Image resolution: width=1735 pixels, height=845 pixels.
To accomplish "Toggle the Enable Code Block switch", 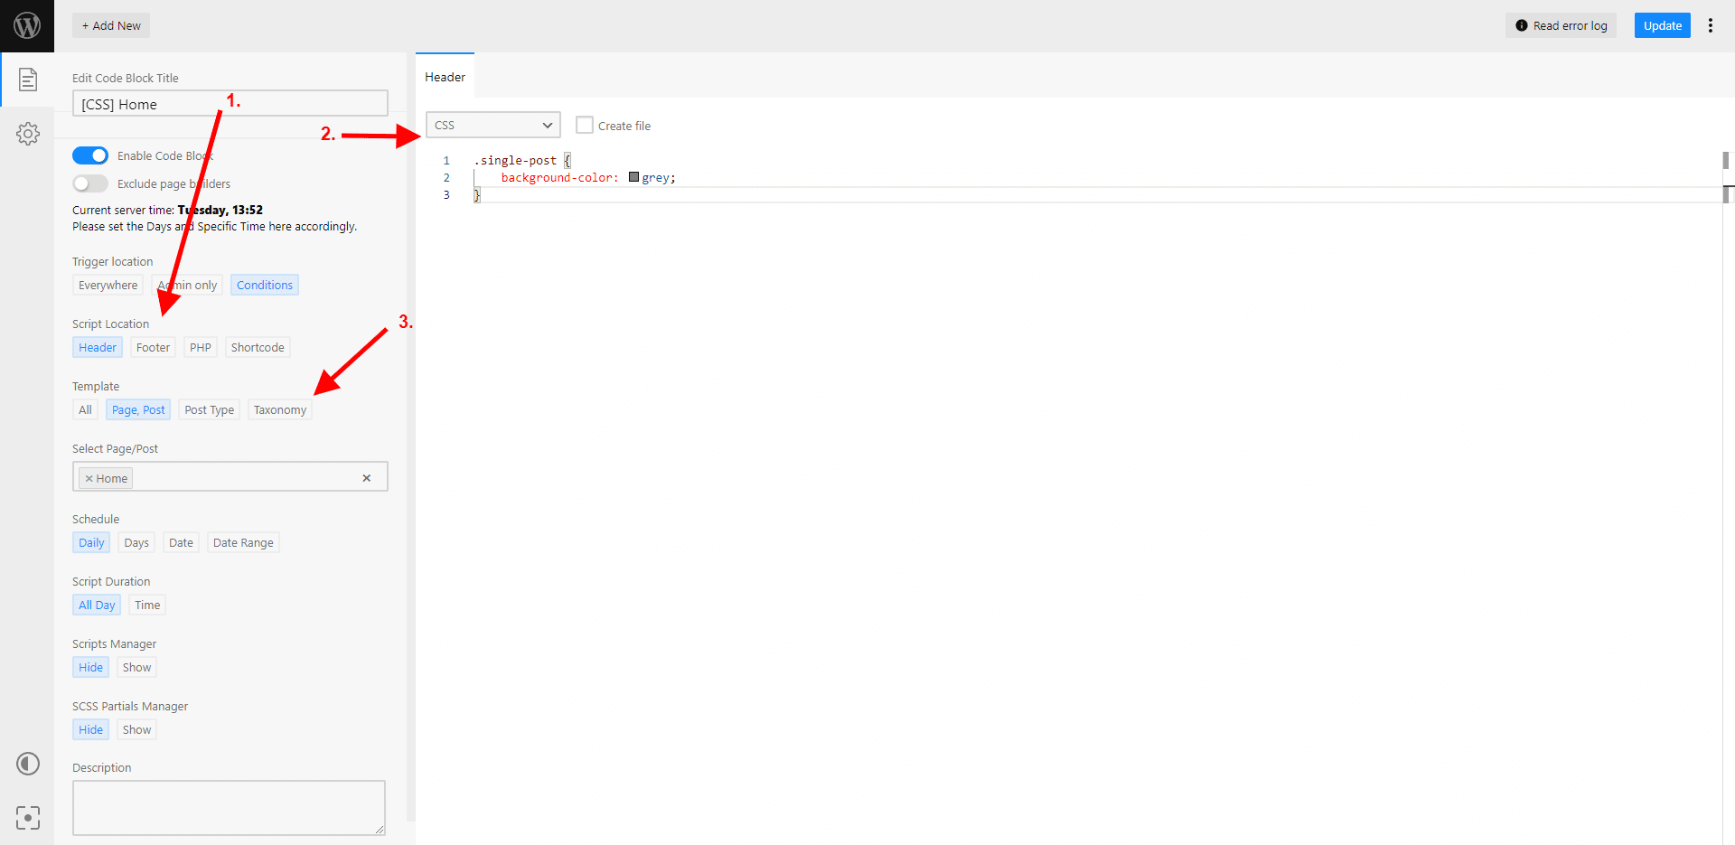I will click(x=90, y=155).
